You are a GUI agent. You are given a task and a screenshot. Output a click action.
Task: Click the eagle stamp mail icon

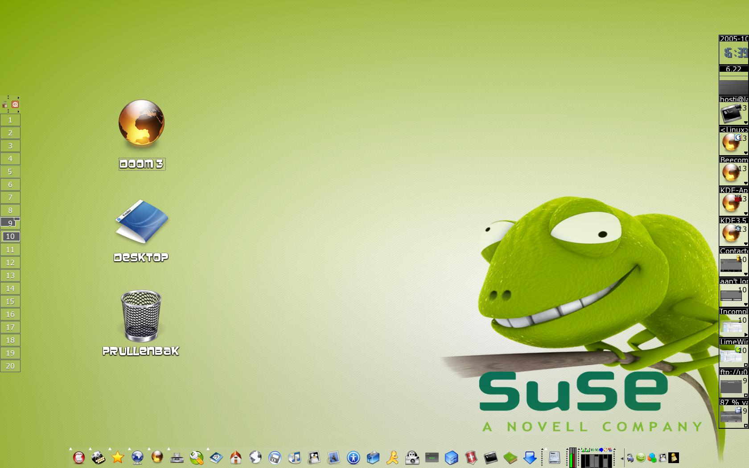click(334, 458)
